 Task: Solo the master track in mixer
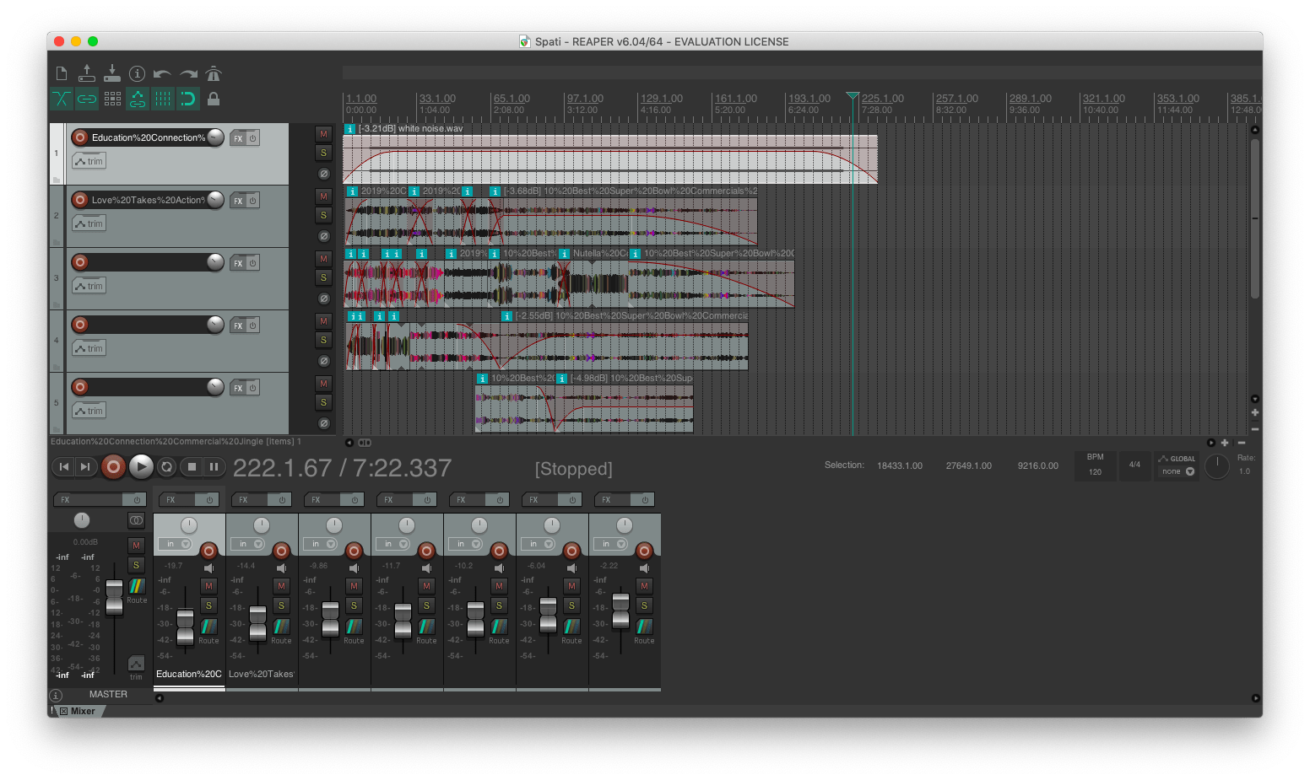(x=136, y=565)
